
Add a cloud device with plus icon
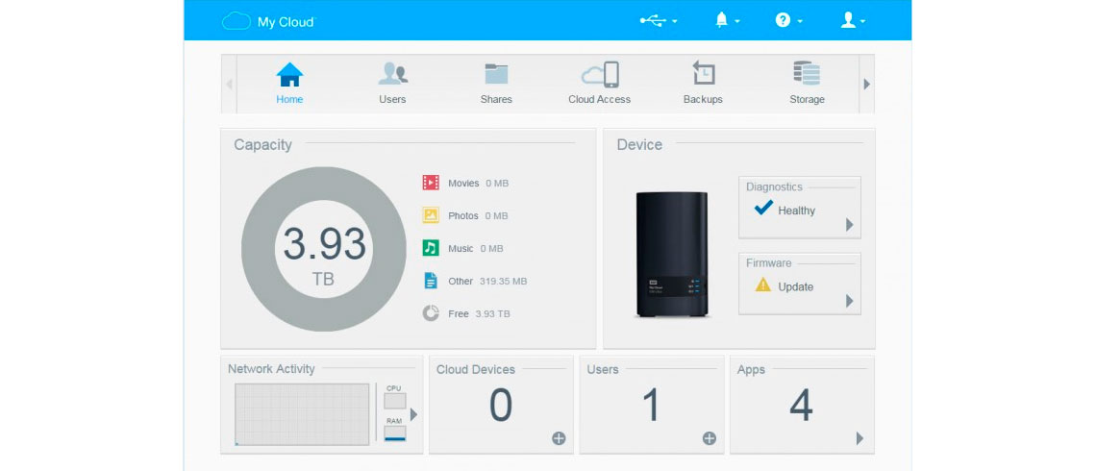559,438
